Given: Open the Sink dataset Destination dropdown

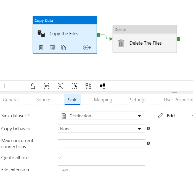Looking at the screenshot, I should (x=101, y=116).
